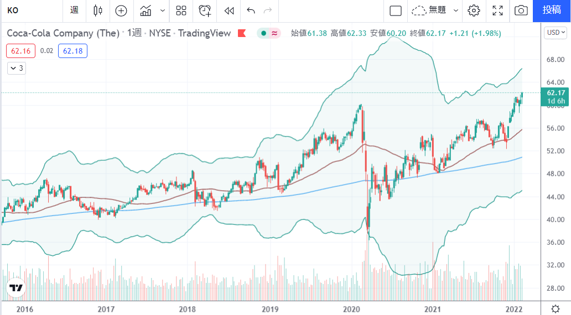Click the 2019 label on time axis

coord(270,309)
